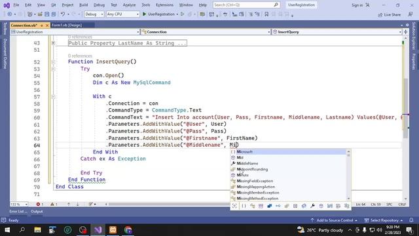Pin the Connection.vb tab

click(x=42, y=25)
